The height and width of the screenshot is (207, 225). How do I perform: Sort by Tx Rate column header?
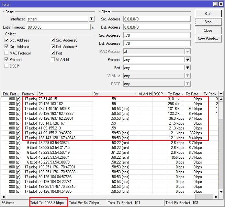pyautogui.click(x=175, y=94)
